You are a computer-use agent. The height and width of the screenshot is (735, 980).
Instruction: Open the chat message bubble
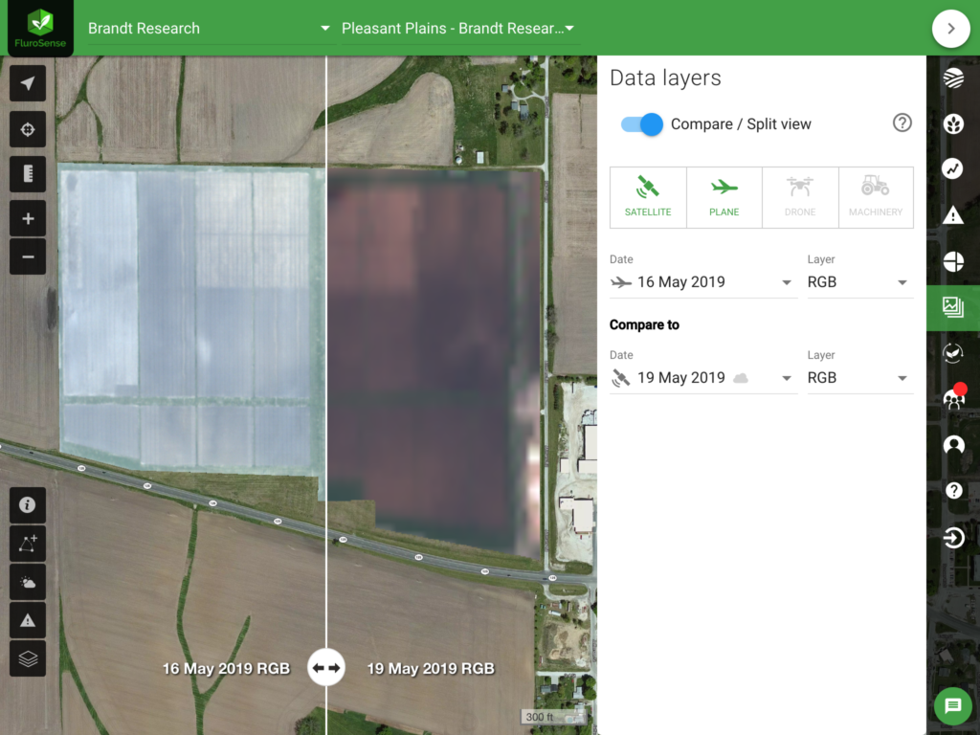952,705
